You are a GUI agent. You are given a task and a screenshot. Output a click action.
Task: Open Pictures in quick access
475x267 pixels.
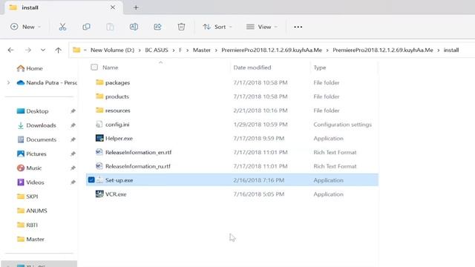[x=32, y=154]
